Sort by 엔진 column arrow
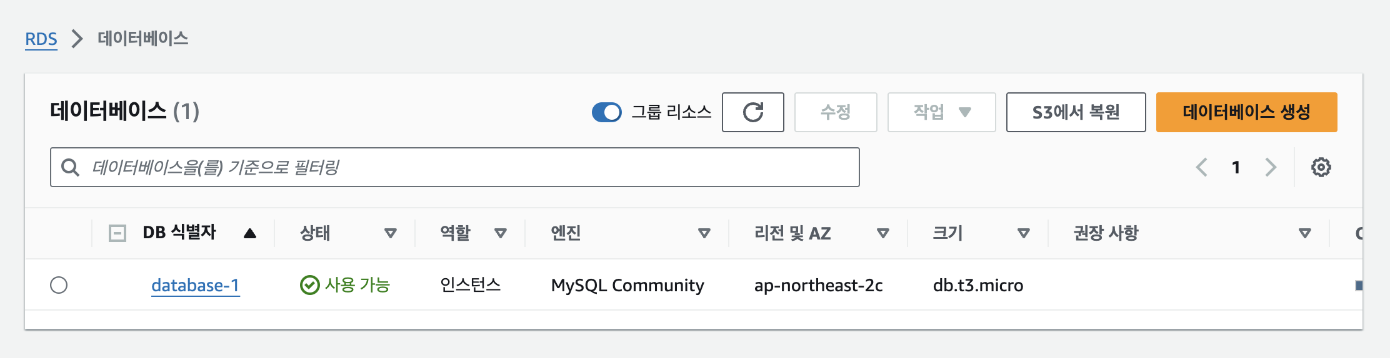Screen dimensions: 1390x358 click(x=704, y=233)
